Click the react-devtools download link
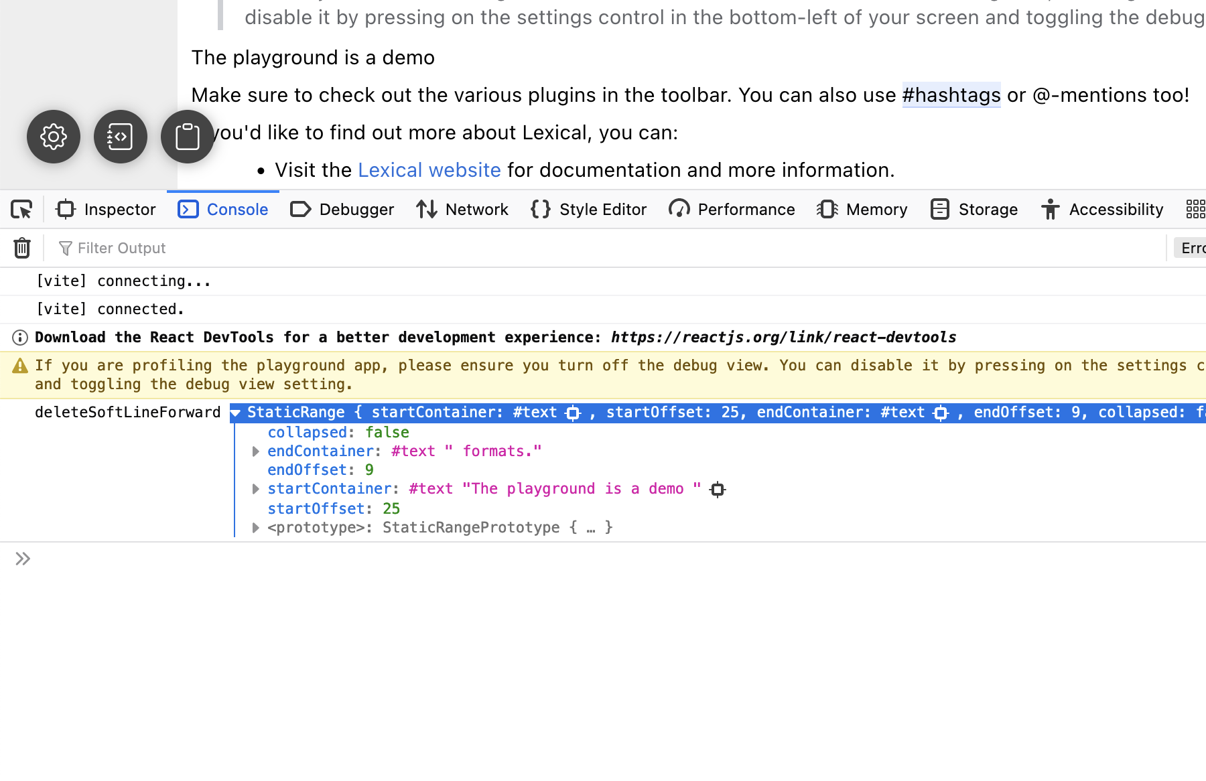Viewport: 1206px width, 781px height. pos(783,337)
